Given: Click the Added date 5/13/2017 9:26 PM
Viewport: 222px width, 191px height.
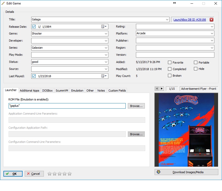Looking at the screenshot, I should (148, 62).
